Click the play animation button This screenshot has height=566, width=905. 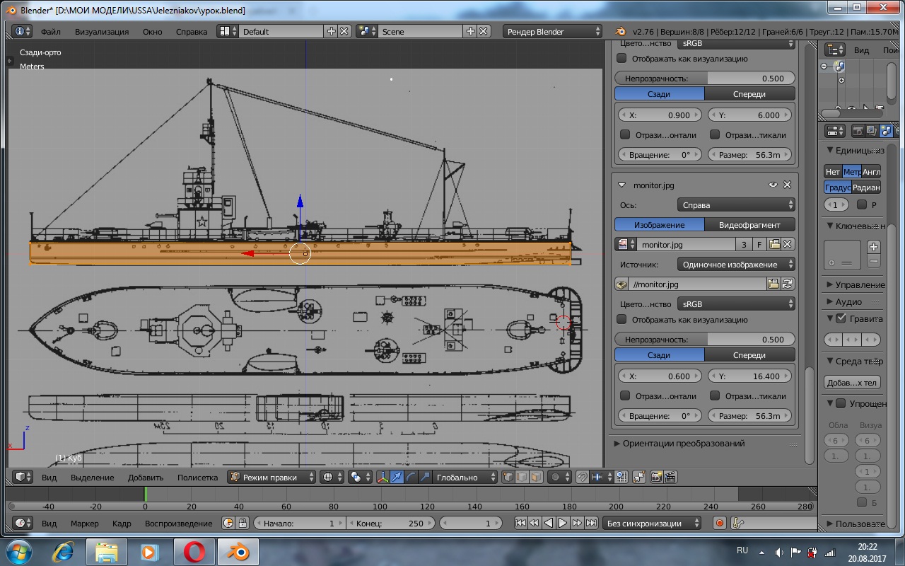coord(563,524)
